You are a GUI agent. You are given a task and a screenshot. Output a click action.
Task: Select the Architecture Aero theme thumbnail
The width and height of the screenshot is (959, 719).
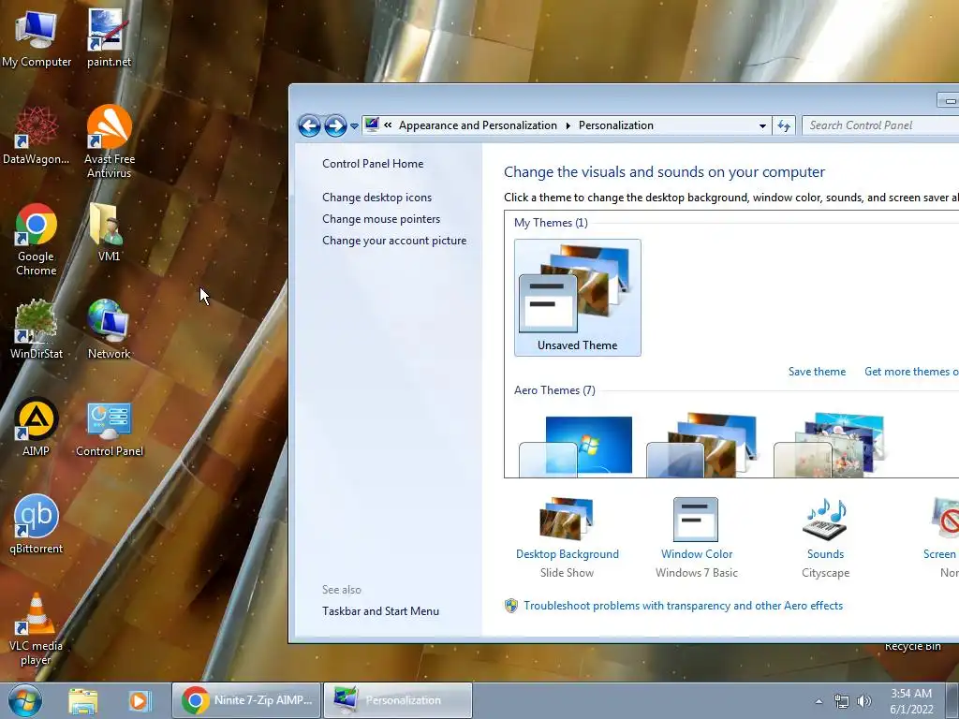[x=702, y=446]
